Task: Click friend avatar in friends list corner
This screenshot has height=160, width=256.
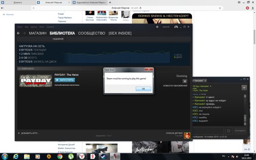Action: (187, 135)
